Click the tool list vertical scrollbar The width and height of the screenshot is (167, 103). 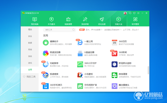click(148, 70)
